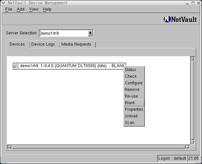202x164 pixels.
Task: Click the vertical scrollbar up arrow
Action: [193, 59]
